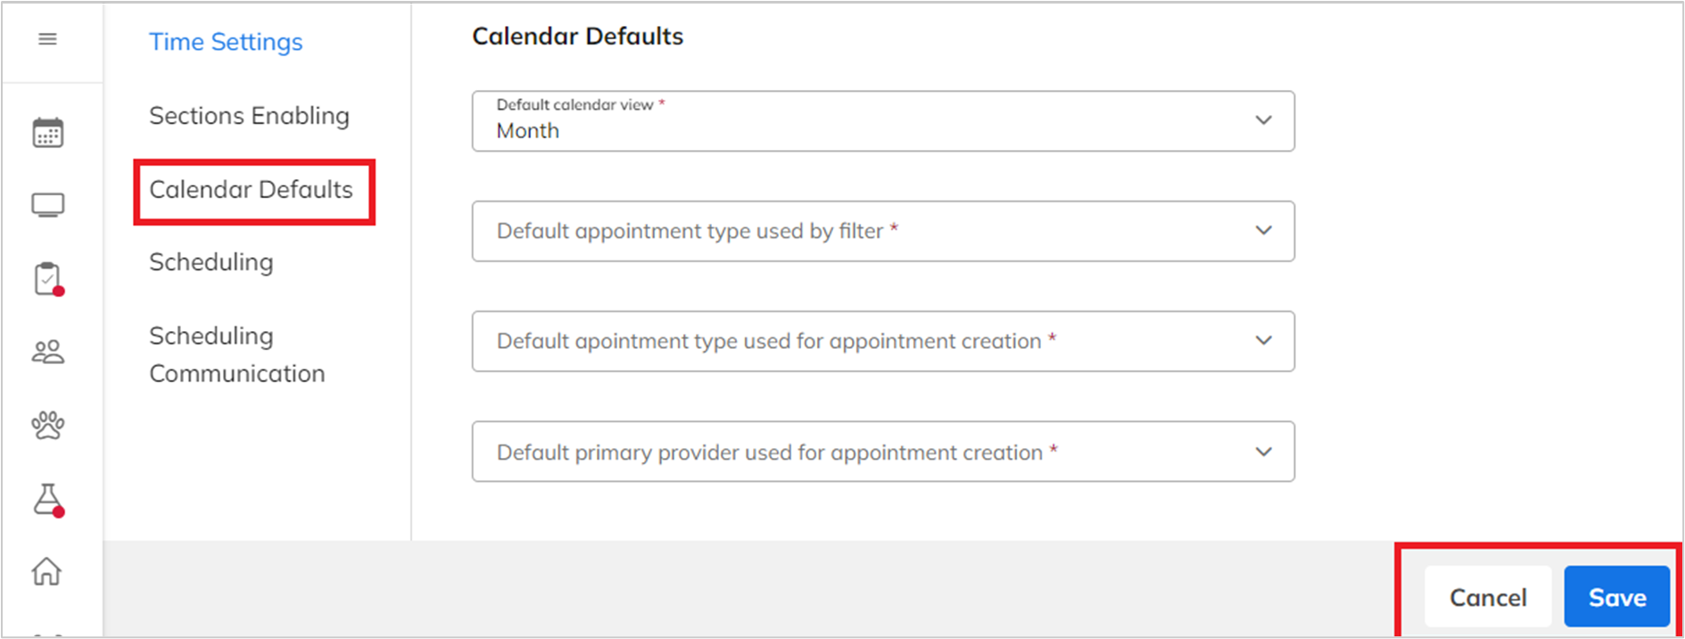Open the lab flask icon

click(48, 500)
